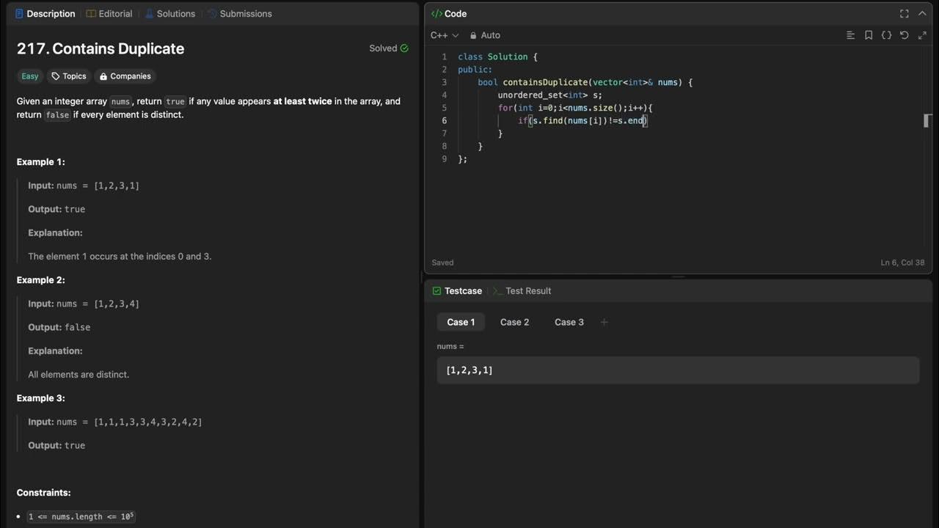This screenshot has height=528, width=939.
Task: Click the Solved checkmark status icon
Action: pos(404,48)
